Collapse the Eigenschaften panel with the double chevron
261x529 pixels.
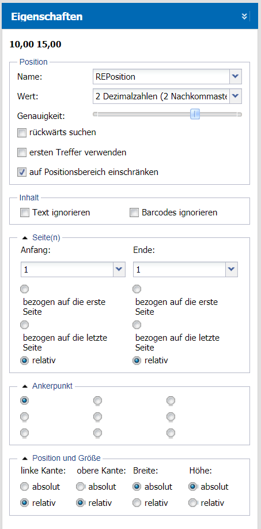coord(244,17)
